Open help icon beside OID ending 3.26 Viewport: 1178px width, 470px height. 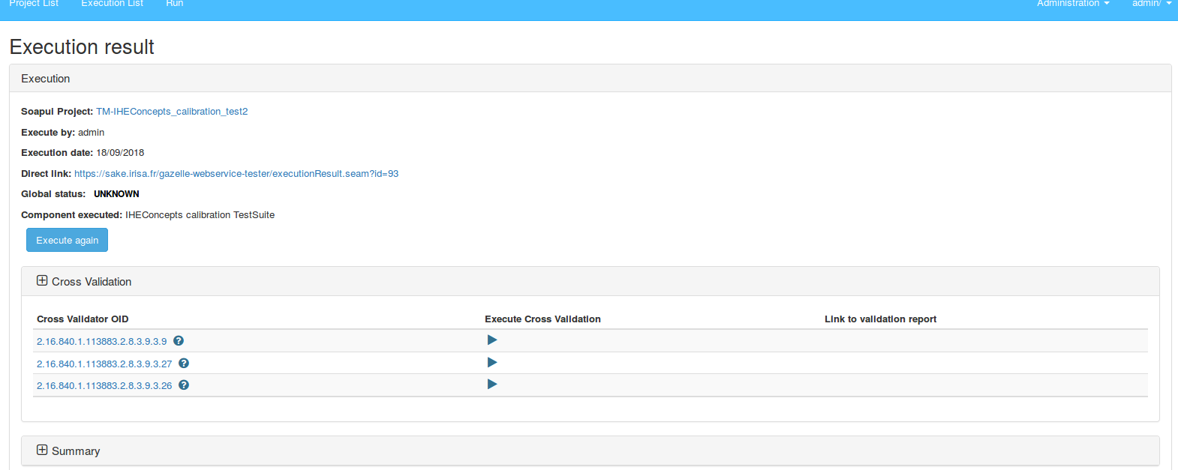point(184,385)
